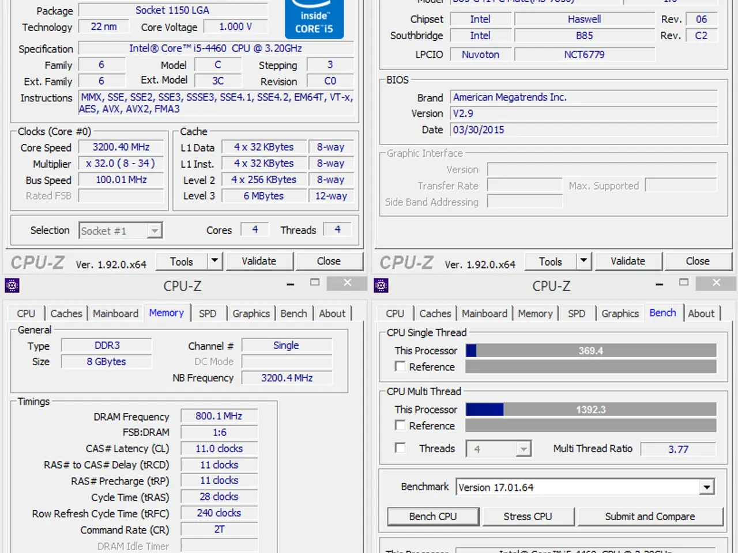Click NB Frequency value 3200.4 MHz
Screen dimensions: 738x553
point(287,378)
